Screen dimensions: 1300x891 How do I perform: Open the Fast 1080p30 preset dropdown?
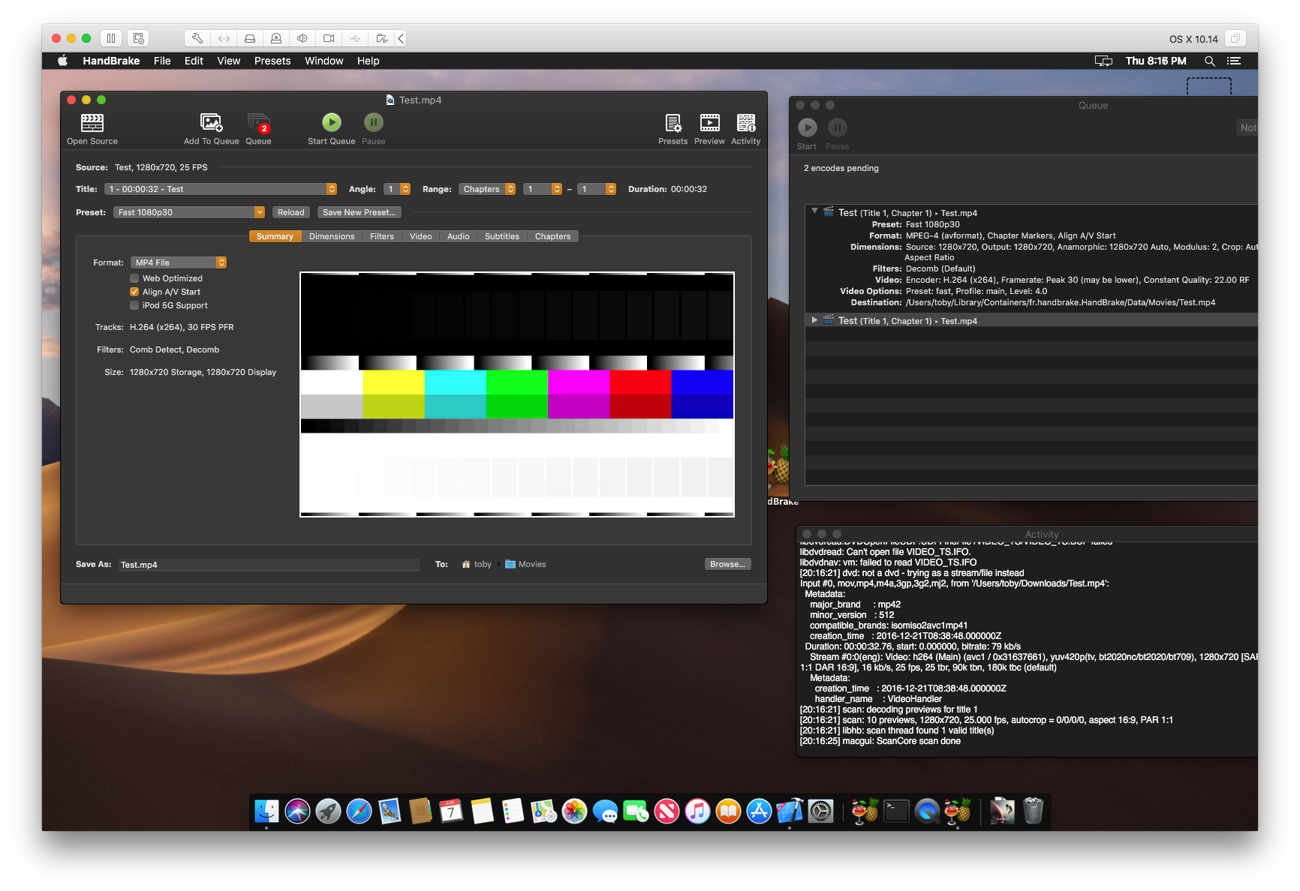tap(188, 212)
